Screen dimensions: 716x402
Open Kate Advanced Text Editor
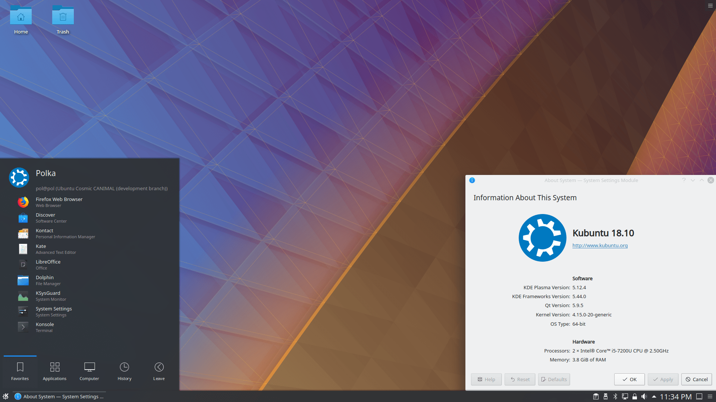89,249
